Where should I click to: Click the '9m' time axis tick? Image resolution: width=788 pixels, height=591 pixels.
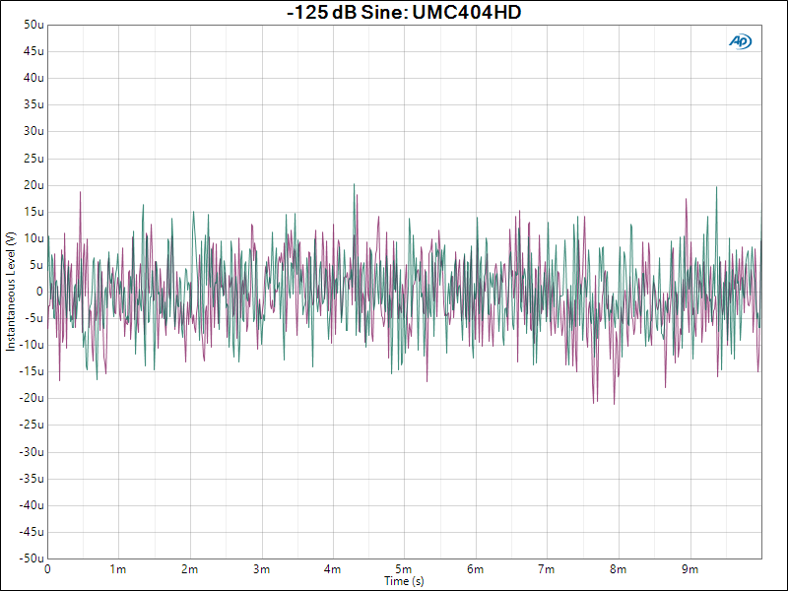click(690, 569)
